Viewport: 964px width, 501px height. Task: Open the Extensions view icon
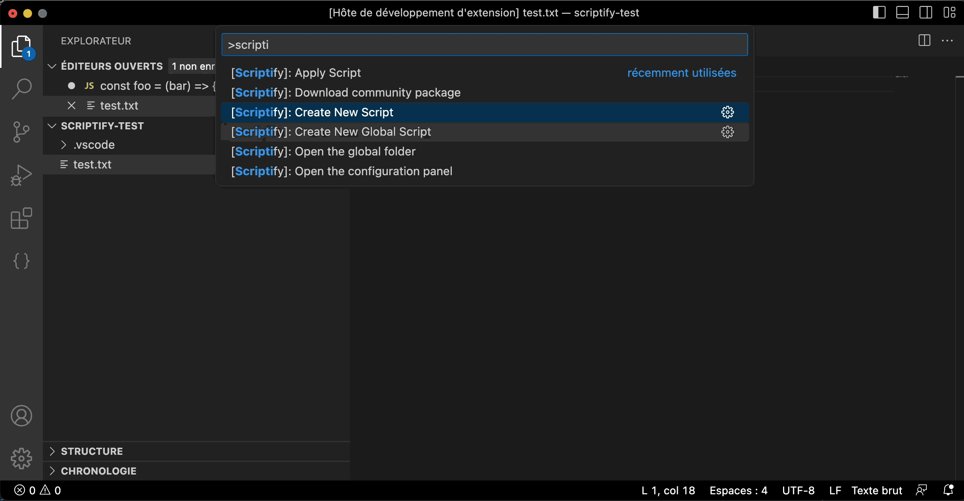21,218
